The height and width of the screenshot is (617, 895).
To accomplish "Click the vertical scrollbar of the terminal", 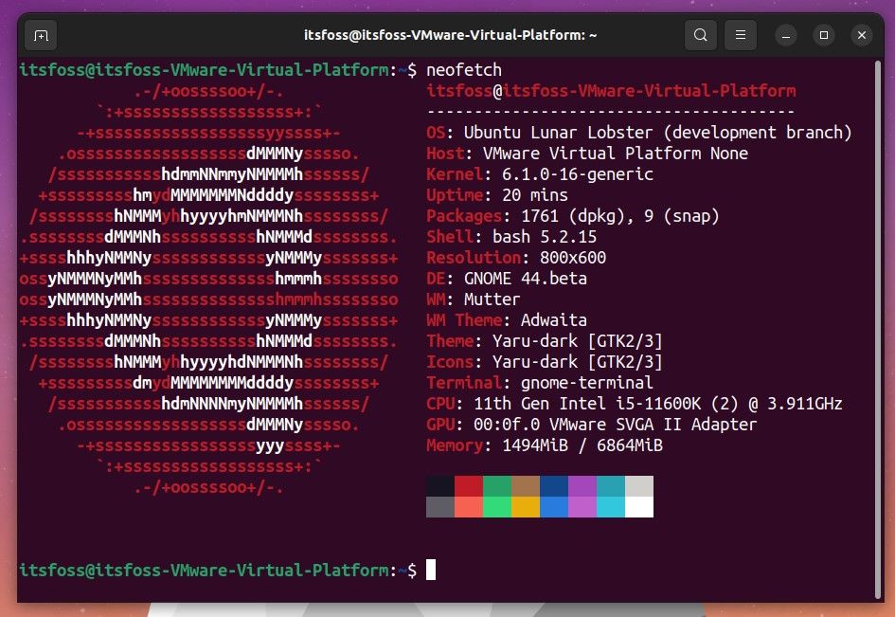I will click(878, 329).
